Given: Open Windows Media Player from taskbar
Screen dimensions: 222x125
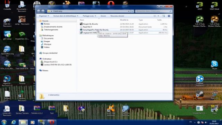Looking at the screenshot, I should pos(33,122).
